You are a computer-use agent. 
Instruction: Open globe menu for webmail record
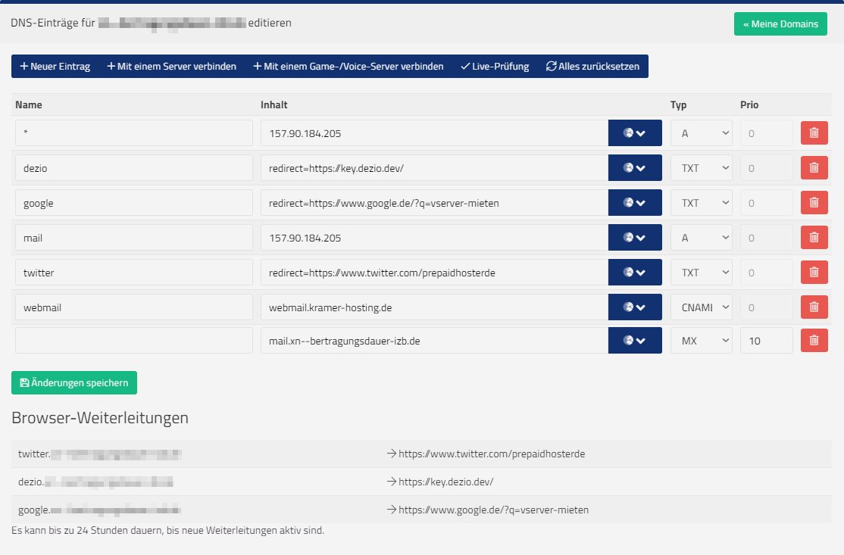coord(635,307)
